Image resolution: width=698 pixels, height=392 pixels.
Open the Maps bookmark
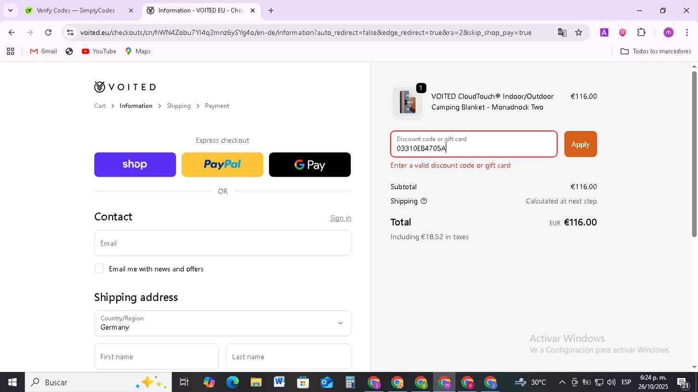[138, 51]
